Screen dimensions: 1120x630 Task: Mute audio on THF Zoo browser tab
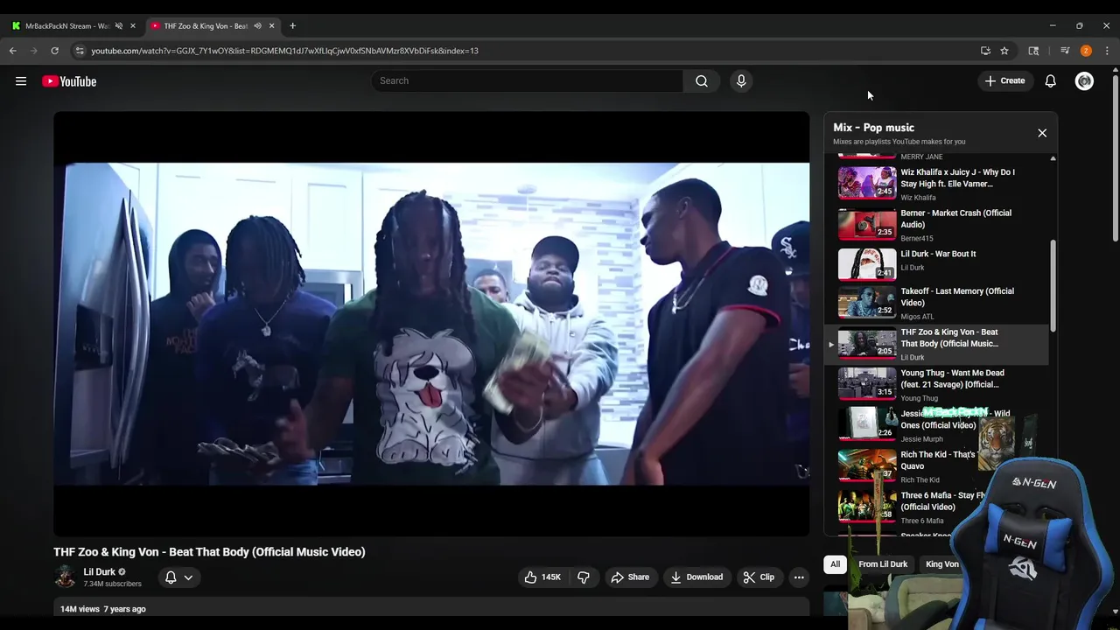(257, 26)
